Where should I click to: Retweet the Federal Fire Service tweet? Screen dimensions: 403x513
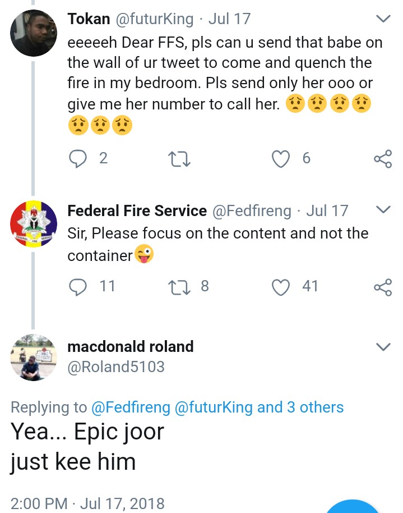tap(179, 287)
